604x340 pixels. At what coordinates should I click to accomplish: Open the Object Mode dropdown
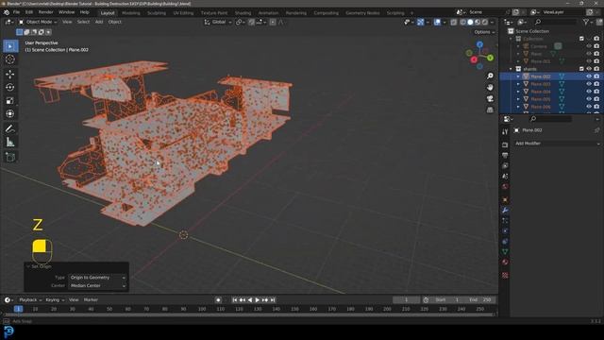(x=38, y=22)
